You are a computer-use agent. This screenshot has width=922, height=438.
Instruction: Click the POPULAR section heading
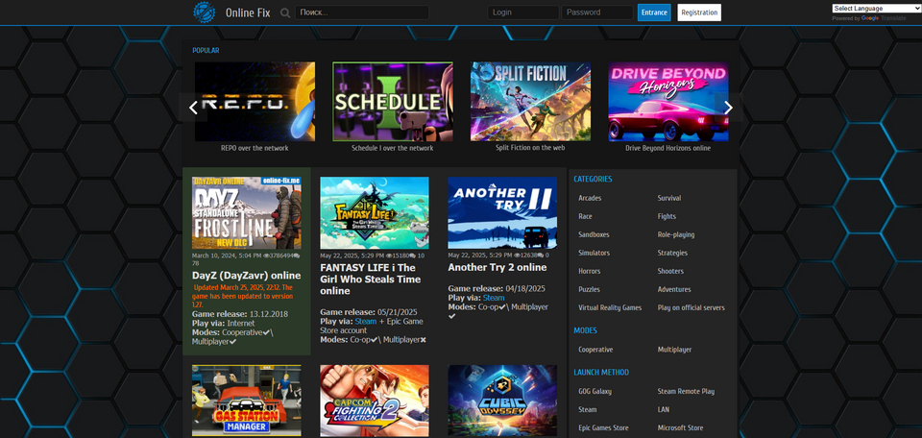pos(206,51)
